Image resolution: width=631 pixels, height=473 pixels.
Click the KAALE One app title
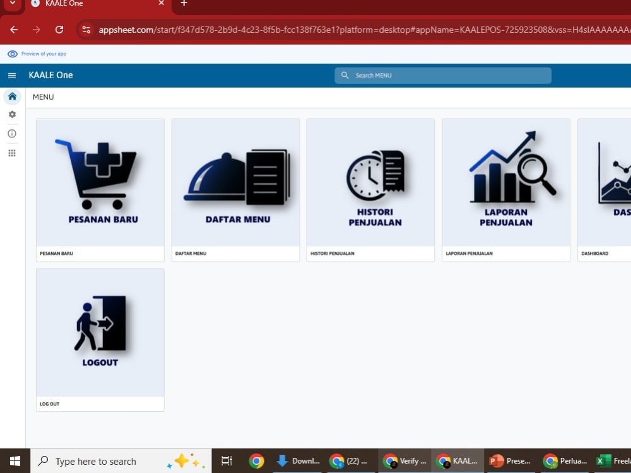click(50, 75)
